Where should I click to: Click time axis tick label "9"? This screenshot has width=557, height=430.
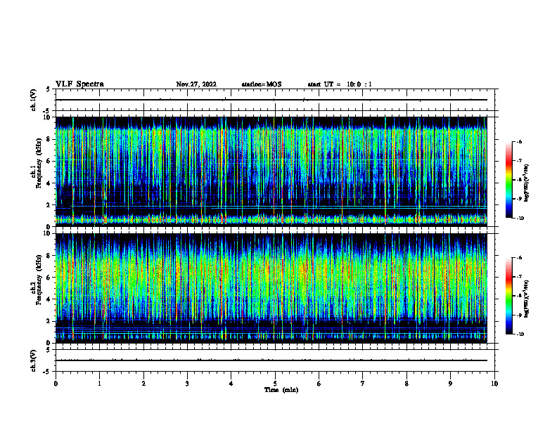[450, 384]
